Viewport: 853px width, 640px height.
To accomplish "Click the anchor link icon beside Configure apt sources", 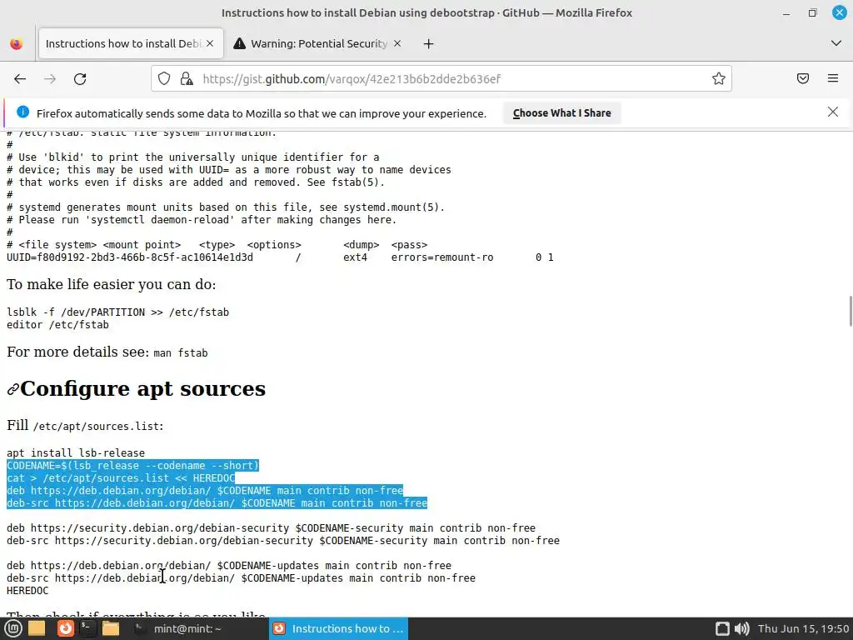I will pos(13,390).
